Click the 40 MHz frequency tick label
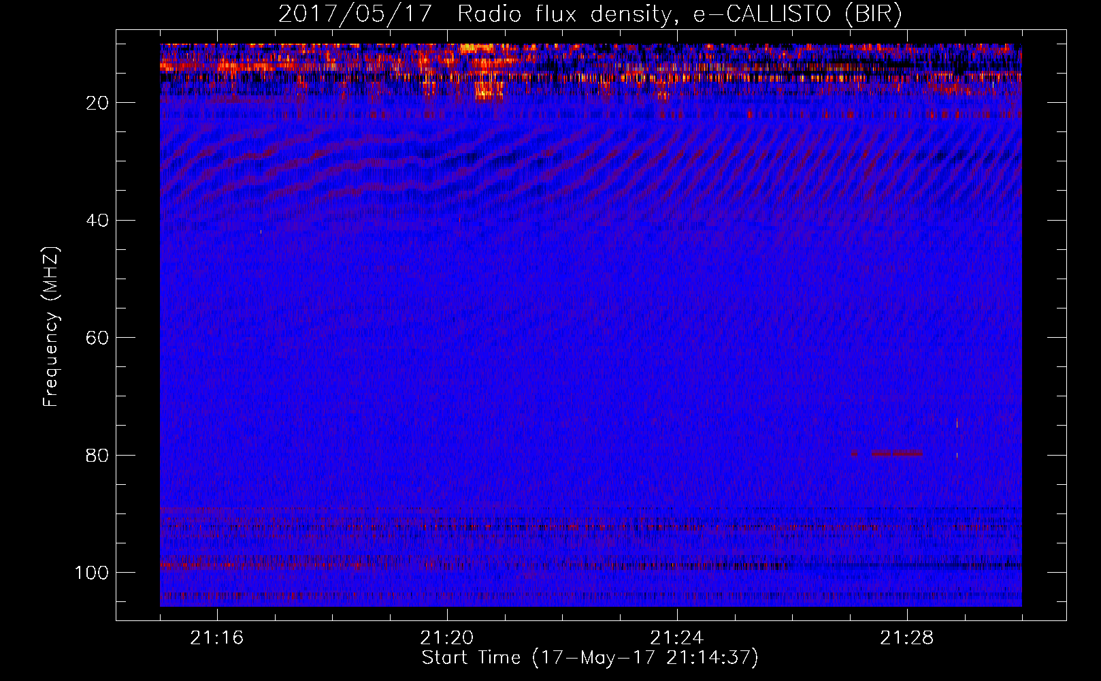Image resolution: width=1101 pixels, height=681 pixels. (98, 221)
